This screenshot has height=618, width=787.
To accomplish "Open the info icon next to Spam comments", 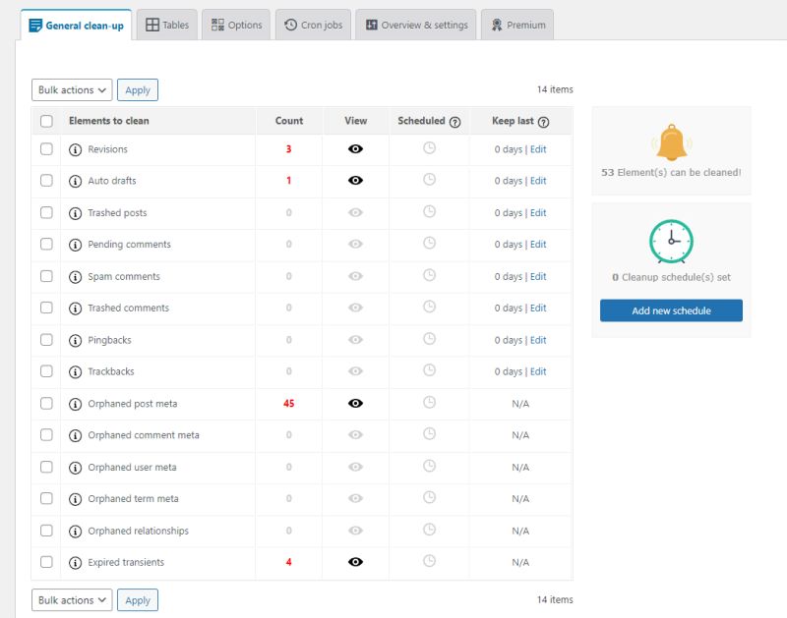I will coord(78,276).
